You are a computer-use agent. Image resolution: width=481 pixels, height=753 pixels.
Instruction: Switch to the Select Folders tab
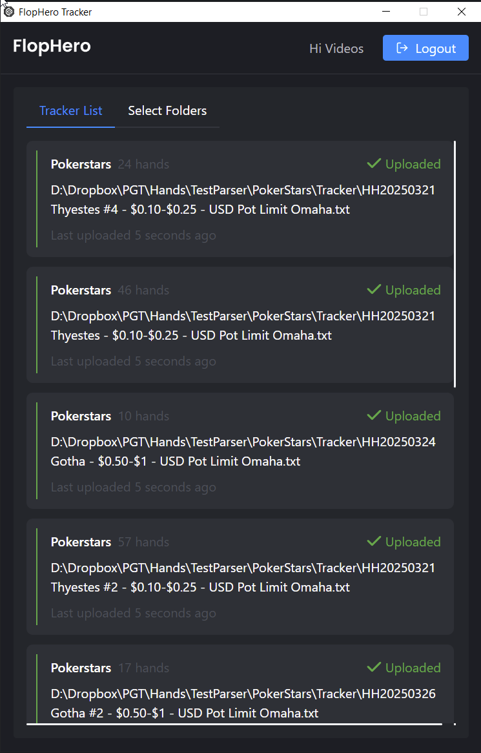pyautogui.click(x=167, y=110)
